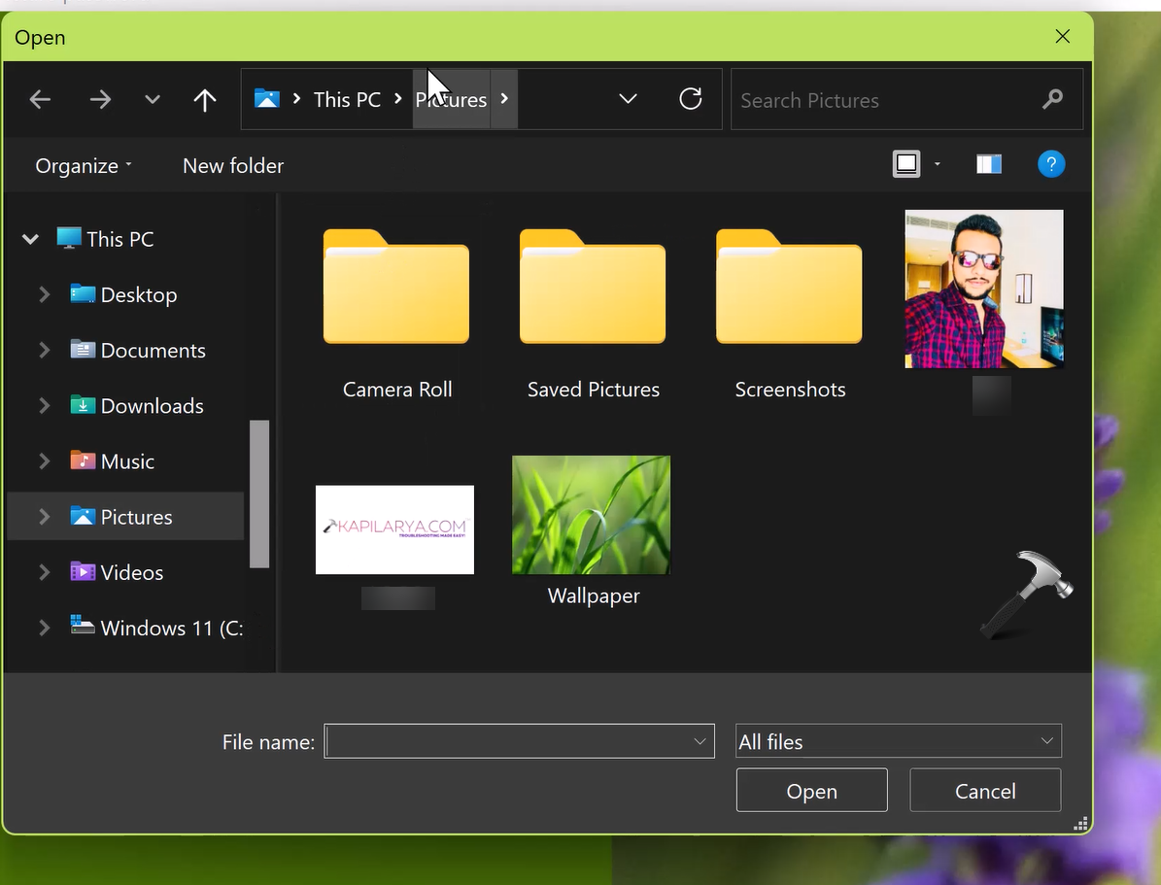Click New folder in the toolbar
The image size is (1161, 885).
233,166
